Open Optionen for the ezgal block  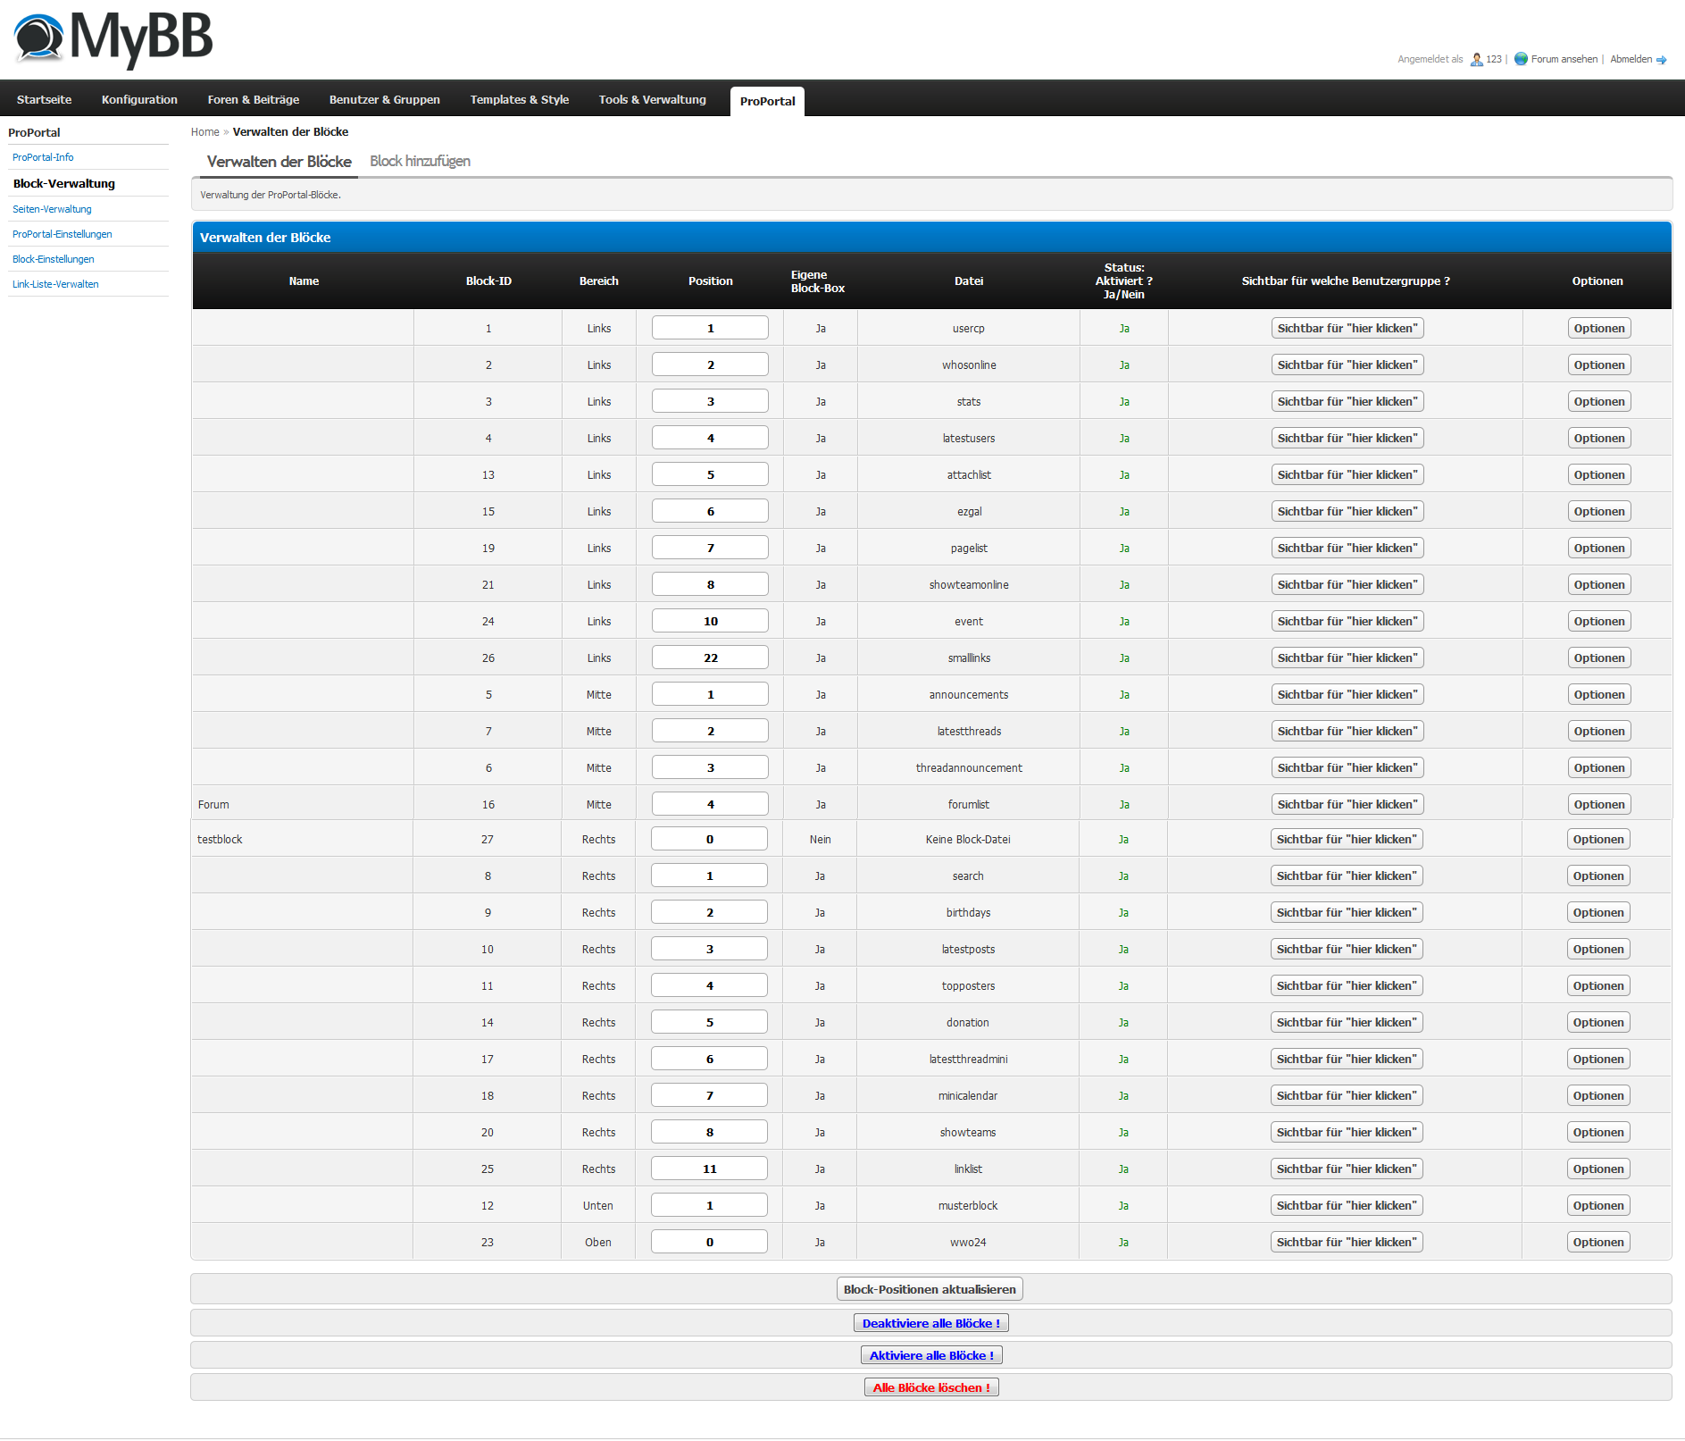tap(1599, 511)
